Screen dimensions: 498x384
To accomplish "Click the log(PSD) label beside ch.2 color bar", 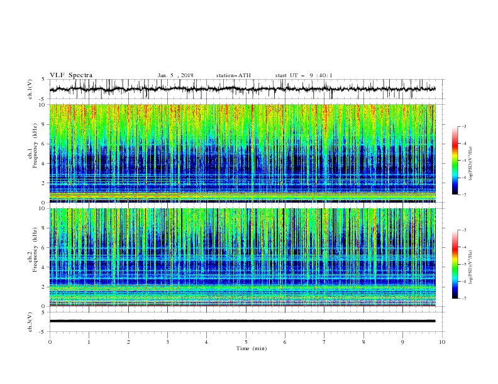I will coord(471,267).
